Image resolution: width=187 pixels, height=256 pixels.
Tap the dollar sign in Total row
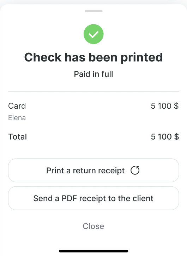(176, 137)
